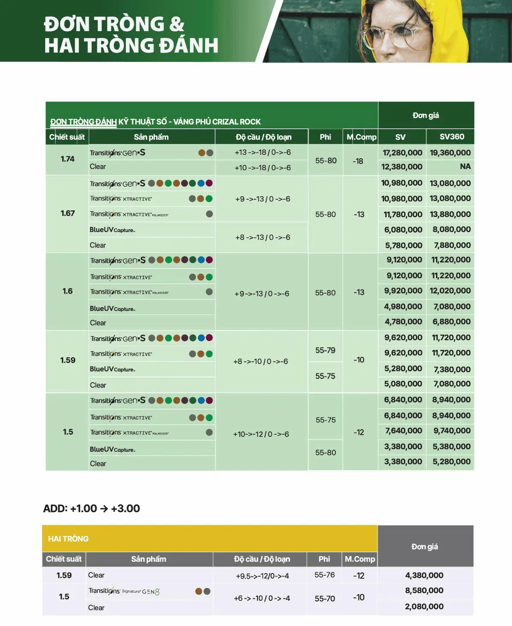
Task: Click the underlined ĐƠN TRÒNG ĐÁNH text
Action: (x=84, y=122)
